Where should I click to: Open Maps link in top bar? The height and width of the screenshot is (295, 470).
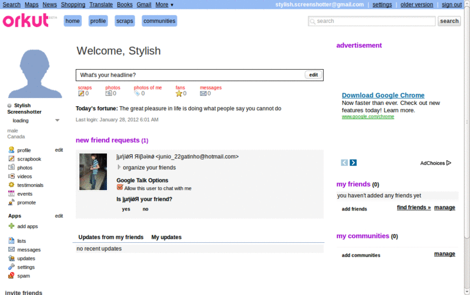click(x=32, y=5)
